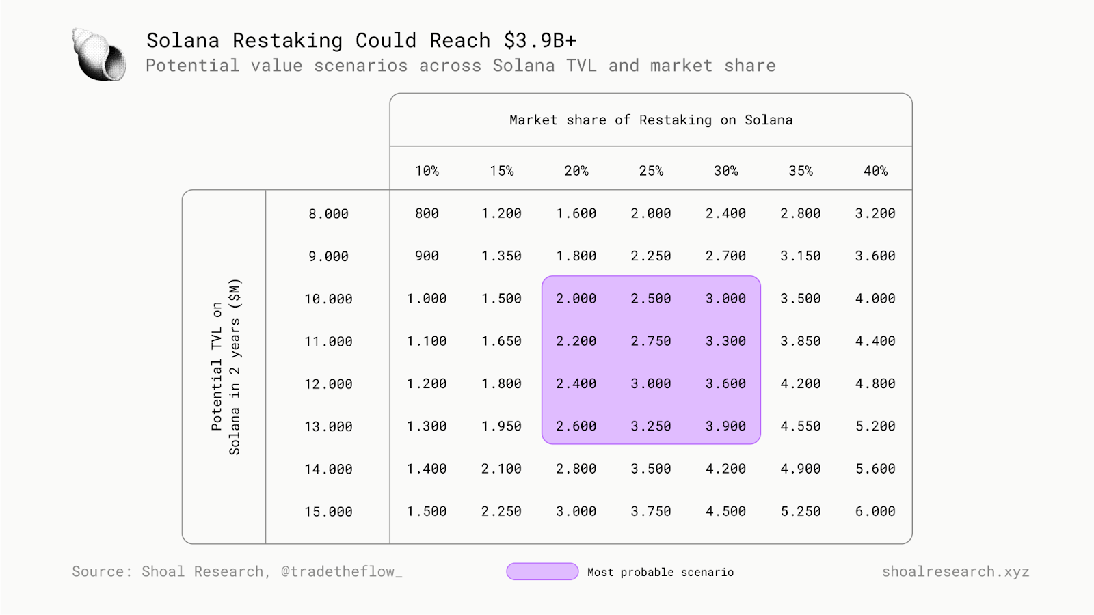Select the 10% column header
The width and height of the screenshot is (1094, 615).
pos(427,171)
